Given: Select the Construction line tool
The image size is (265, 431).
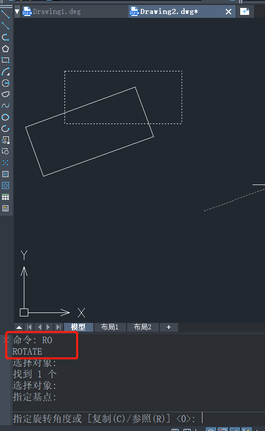Looking at the screenshot, I should point(5,26).
